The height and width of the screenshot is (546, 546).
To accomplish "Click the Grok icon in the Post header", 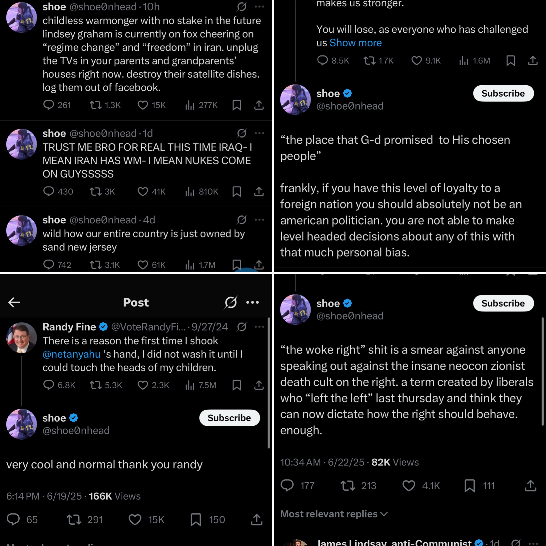I will (x=231, y=302).
